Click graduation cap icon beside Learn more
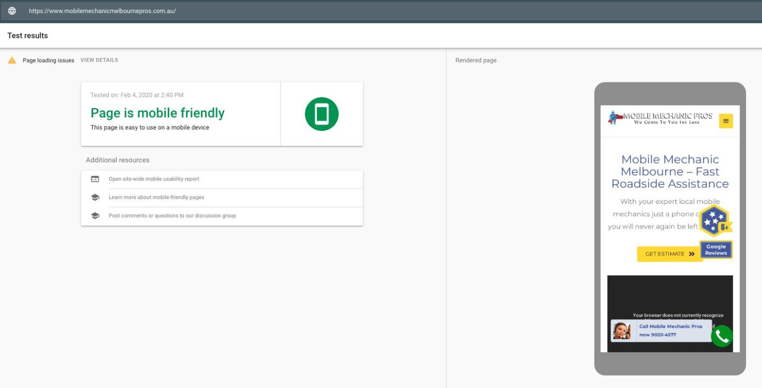The image size is (762, 388). click(x=95, y=197)
